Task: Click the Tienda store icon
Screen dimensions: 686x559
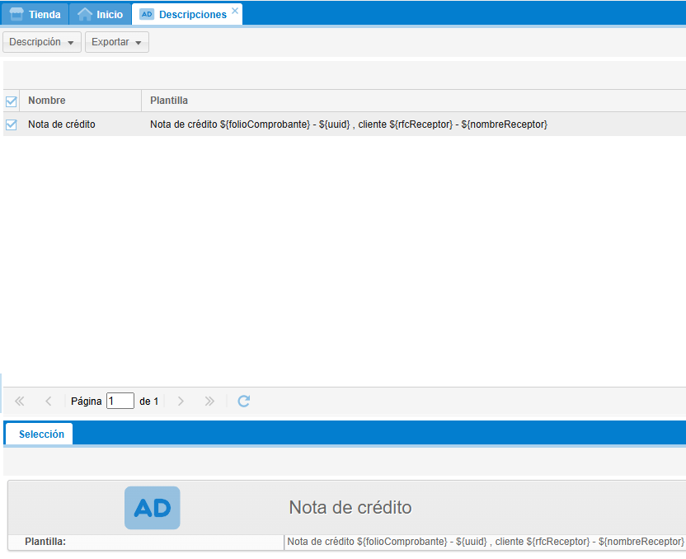Action: pos(16,14)
